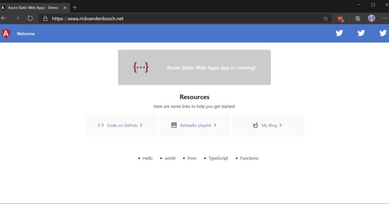Open the browser settings menu with three dots

point(385,18)
